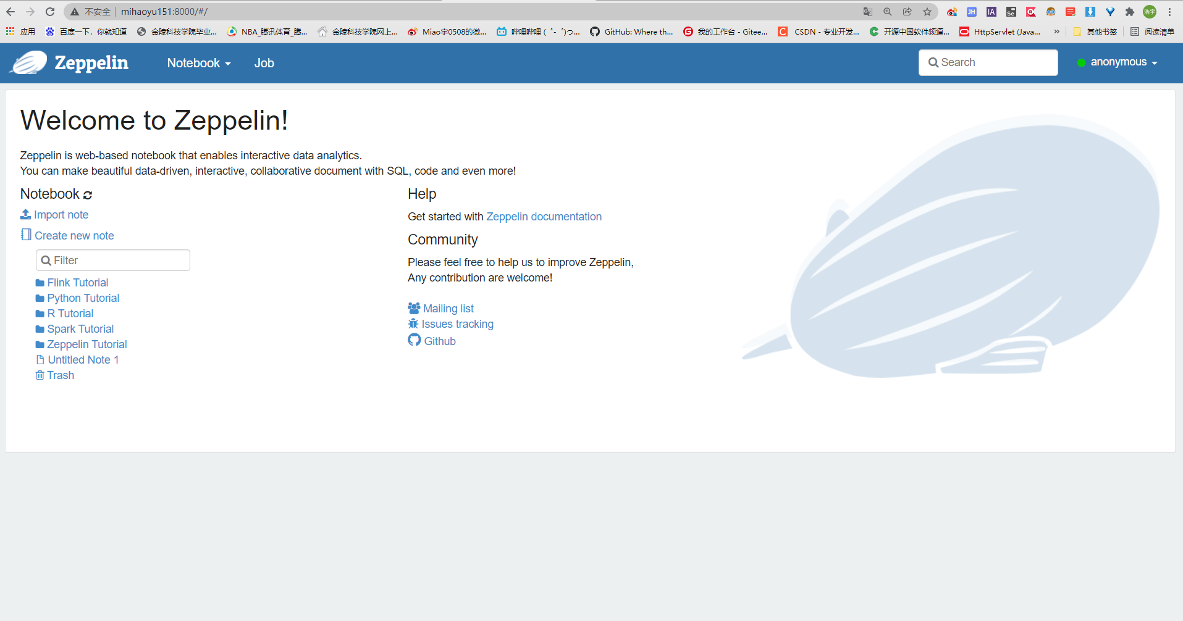Open the 阅读清单 reading list
Screen dimensions: 1183x621
(1152, 31)
